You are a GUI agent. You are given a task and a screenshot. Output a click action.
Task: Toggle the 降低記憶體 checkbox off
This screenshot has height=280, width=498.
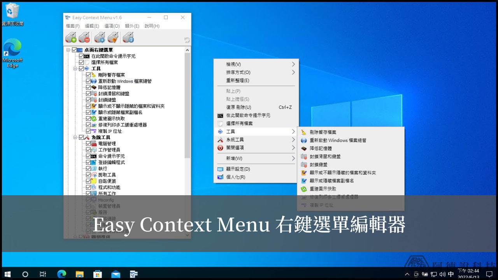click(x=88, y=87)
